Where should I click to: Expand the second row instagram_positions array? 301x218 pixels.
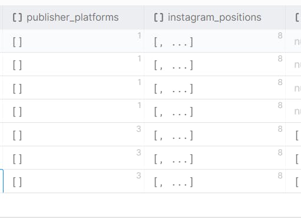[214, 64]
